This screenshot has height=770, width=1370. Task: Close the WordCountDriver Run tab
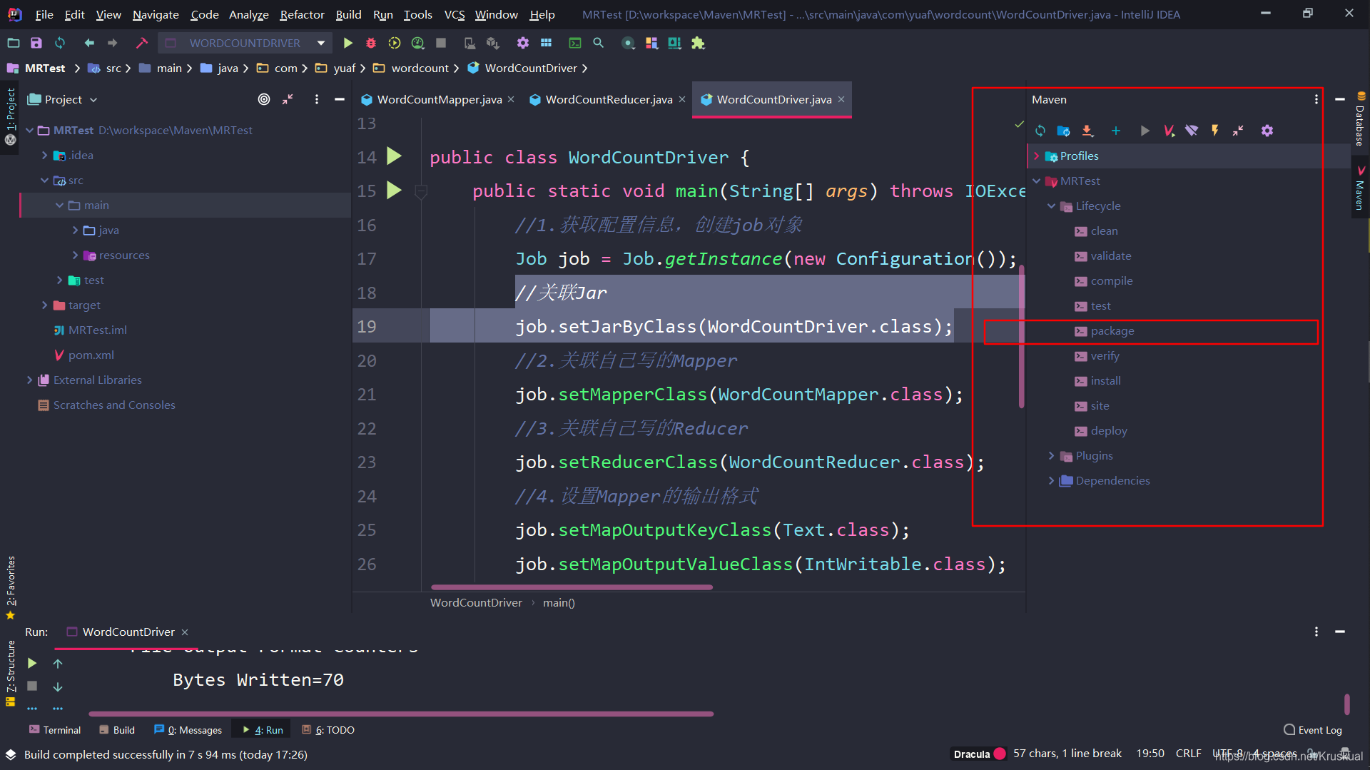(185, 632)
